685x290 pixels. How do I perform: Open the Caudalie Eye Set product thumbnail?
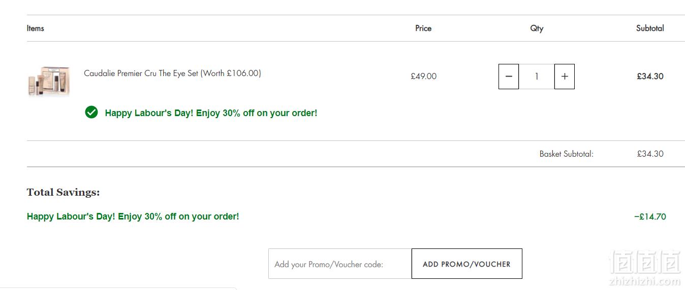pos(49,81)
